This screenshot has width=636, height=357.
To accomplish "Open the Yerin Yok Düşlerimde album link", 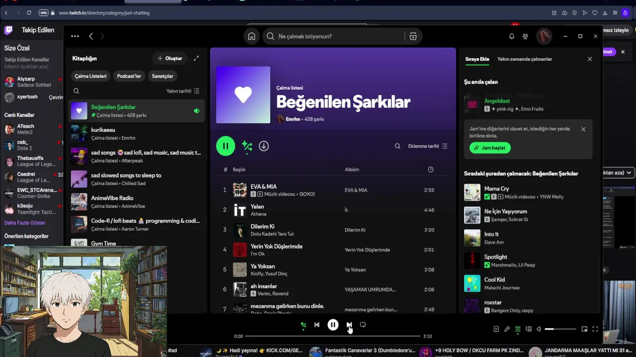I will pos(367,250).
